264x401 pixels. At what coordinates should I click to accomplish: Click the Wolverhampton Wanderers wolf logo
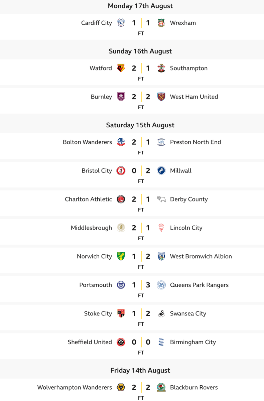point(121,388)
